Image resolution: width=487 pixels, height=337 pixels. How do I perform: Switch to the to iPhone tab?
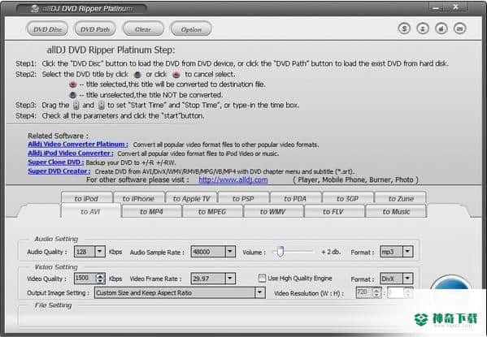click(138, 198)
